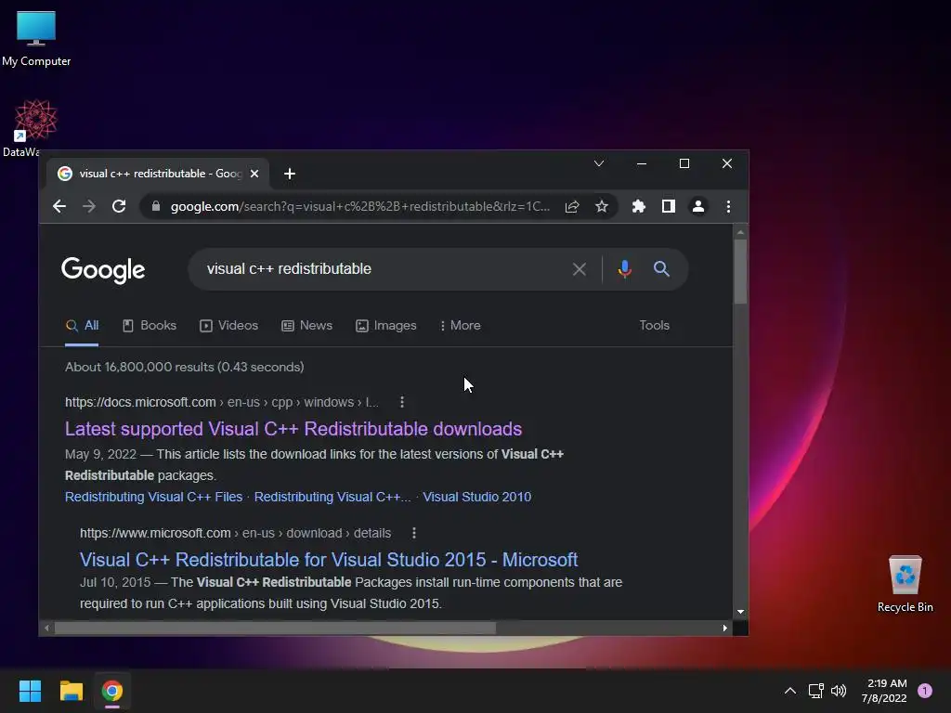
Task: Open the truncated Redistributing Visual C++... sublink
Action: click(x=332, y=498)
